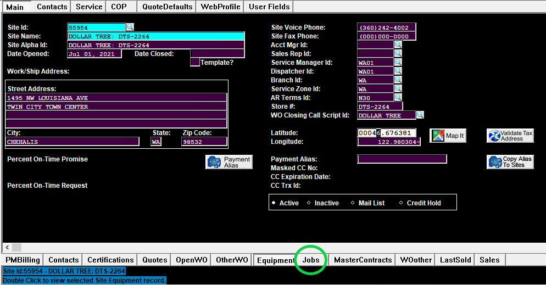This screenshot has height=285, width=546.
Task: Open the OtherWO tab
Action: 232,260
